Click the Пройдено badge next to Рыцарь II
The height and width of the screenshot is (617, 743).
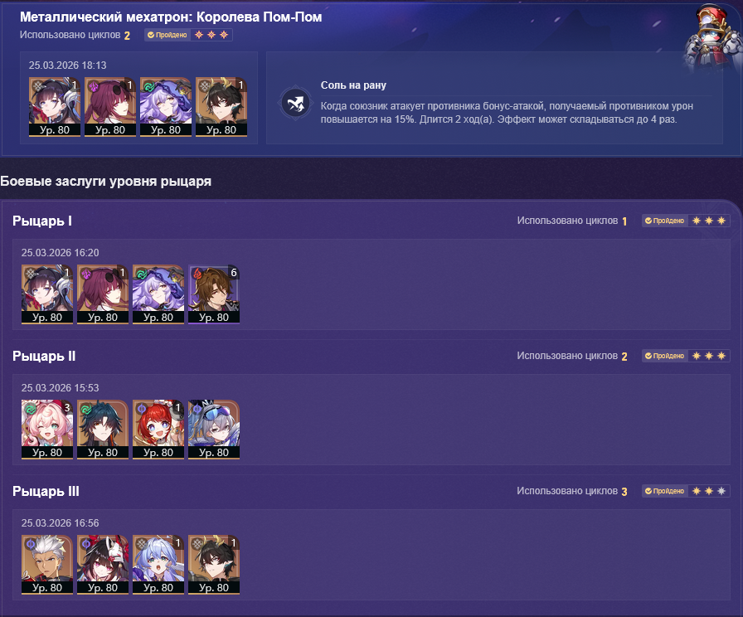[664, 356]
